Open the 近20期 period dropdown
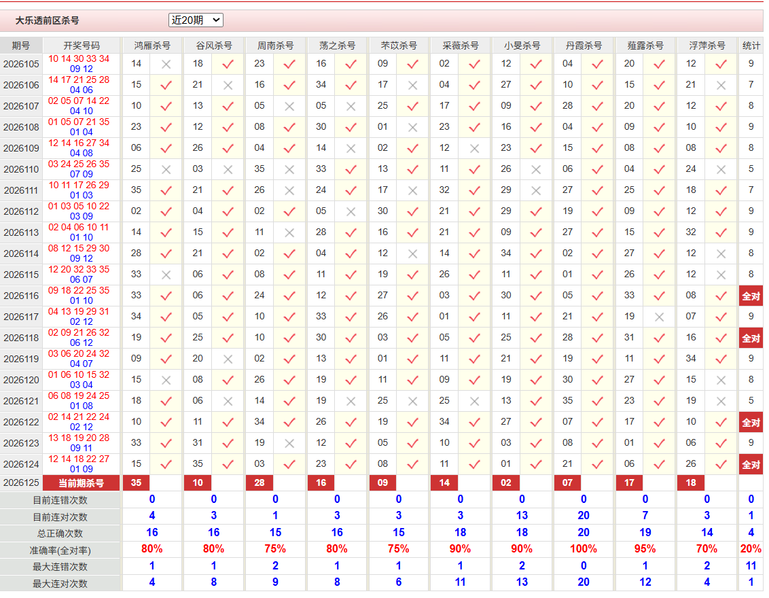The width and height of the screenshot is (769, 598). tap(196, 20)
